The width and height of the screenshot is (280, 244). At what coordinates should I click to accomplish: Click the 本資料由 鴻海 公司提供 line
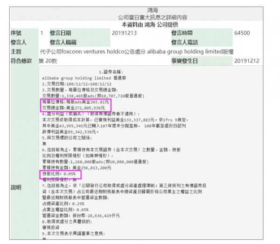150,24
